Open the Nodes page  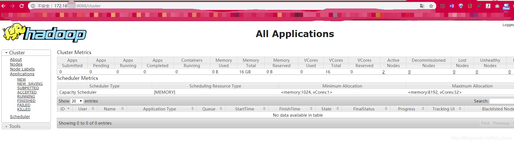(16, 64)
